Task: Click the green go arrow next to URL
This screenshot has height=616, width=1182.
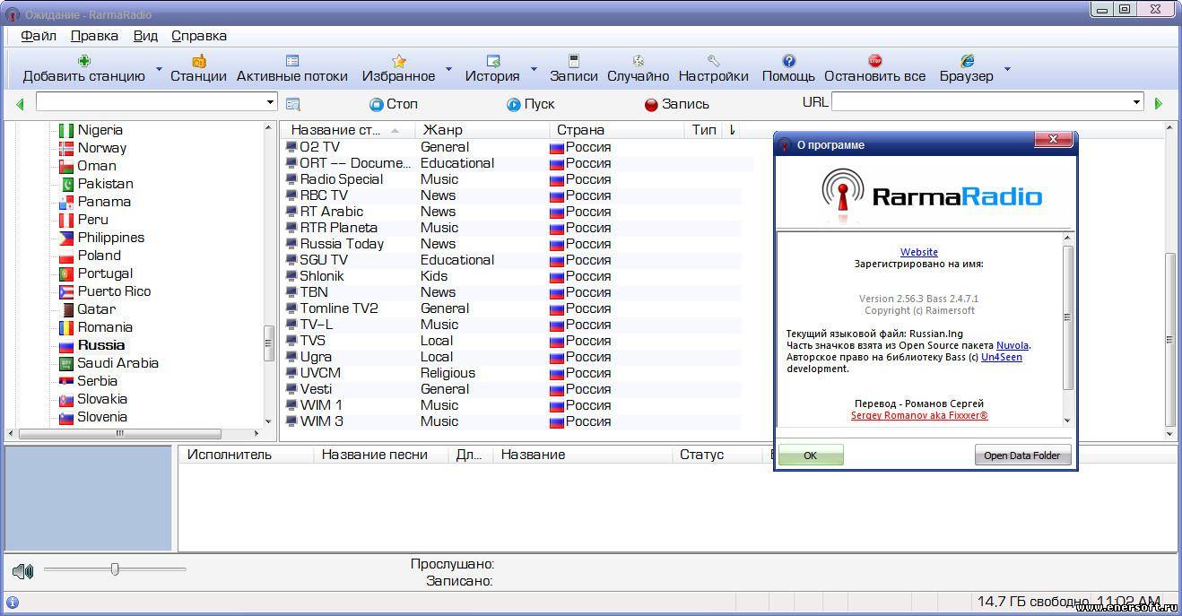Action: pos(1159,104)
